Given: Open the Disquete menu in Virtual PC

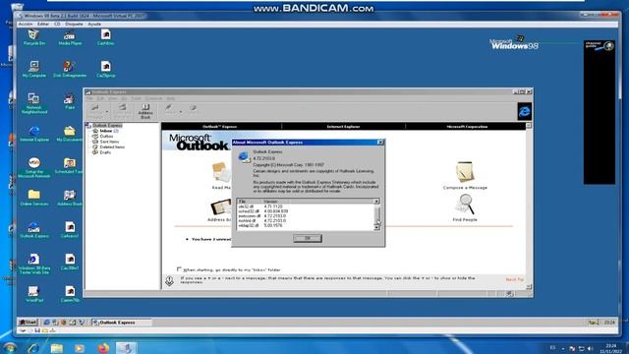Looking at the screenshot, I should pos(75,24).
